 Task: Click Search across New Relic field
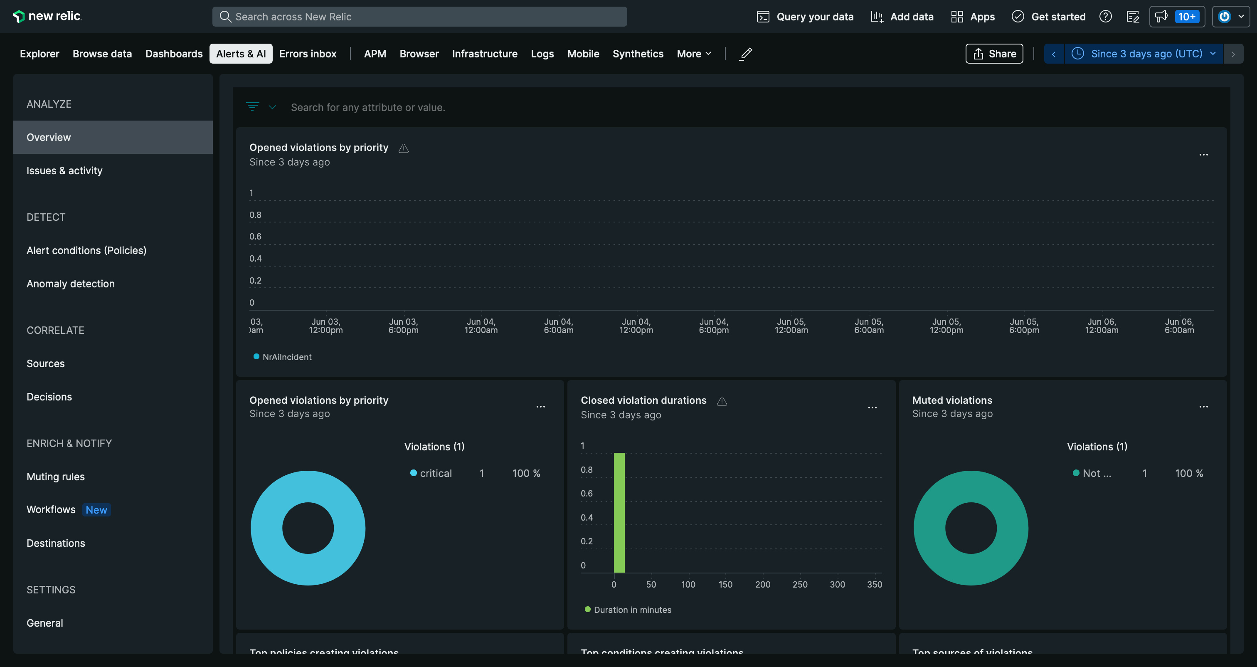click(x=419, y=17)
